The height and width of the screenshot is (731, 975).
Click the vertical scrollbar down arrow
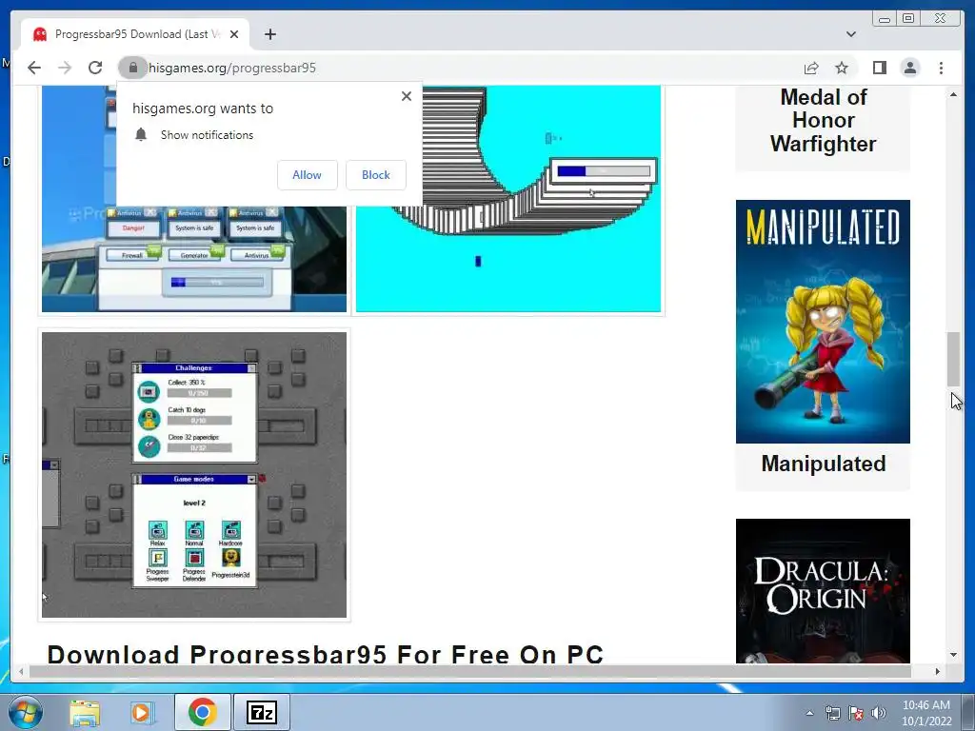pyautogui.click(x=953, y=655)
